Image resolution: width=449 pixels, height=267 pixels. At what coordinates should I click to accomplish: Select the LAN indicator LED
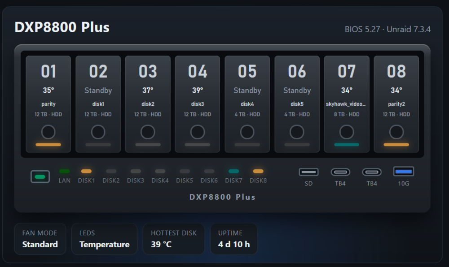64,171
